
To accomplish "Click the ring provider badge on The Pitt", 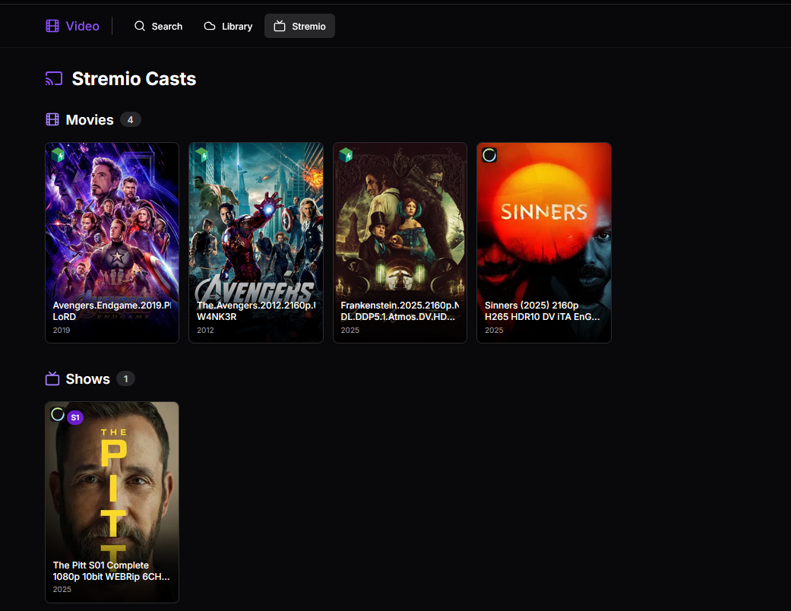I will coord(58,414).
